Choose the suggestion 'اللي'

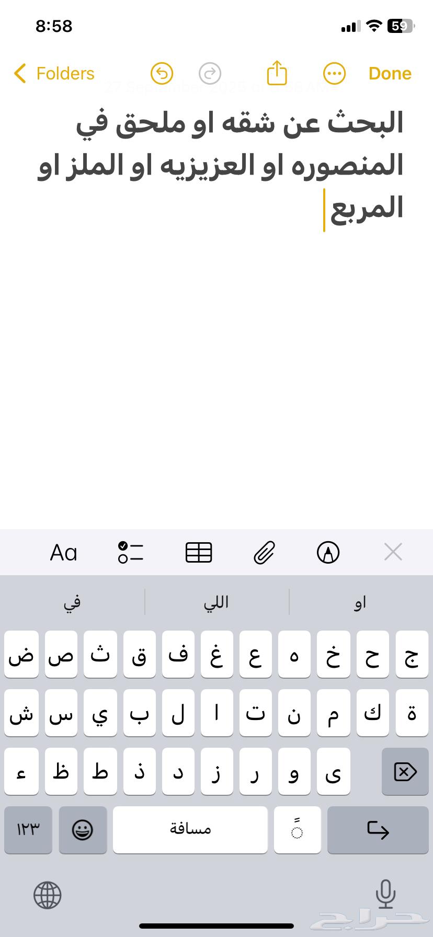(216, 602)
